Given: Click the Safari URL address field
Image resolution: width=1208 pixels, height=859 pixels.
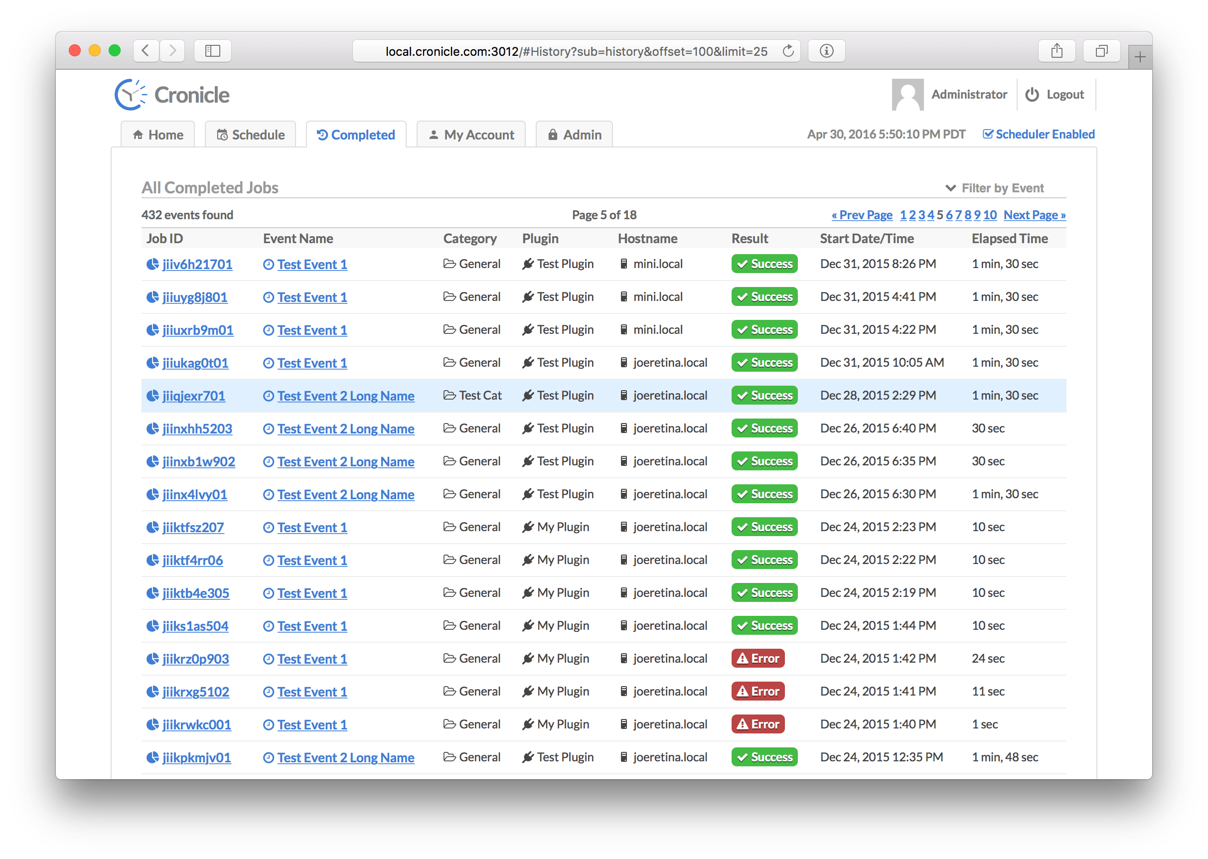Looking at the screenshot, I should (576, 51).
